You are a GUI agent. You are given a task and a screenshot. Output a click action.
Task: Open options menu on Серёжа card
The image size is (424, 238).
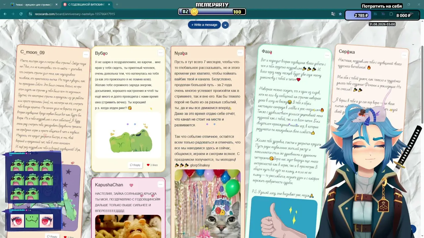(404, 55)
